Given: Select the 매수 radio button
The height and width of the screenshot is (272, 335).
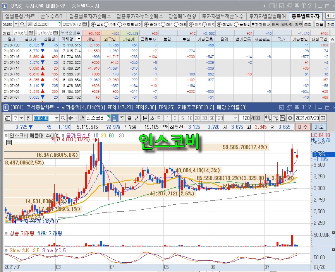Looking at the screenshot, I should [x=163, y=24].
